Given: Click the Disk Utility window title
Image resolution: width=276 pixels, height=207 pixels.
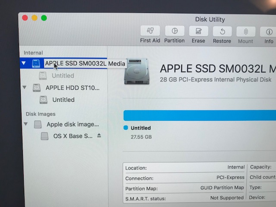Looking at the screenshot, I should point(210,19).
